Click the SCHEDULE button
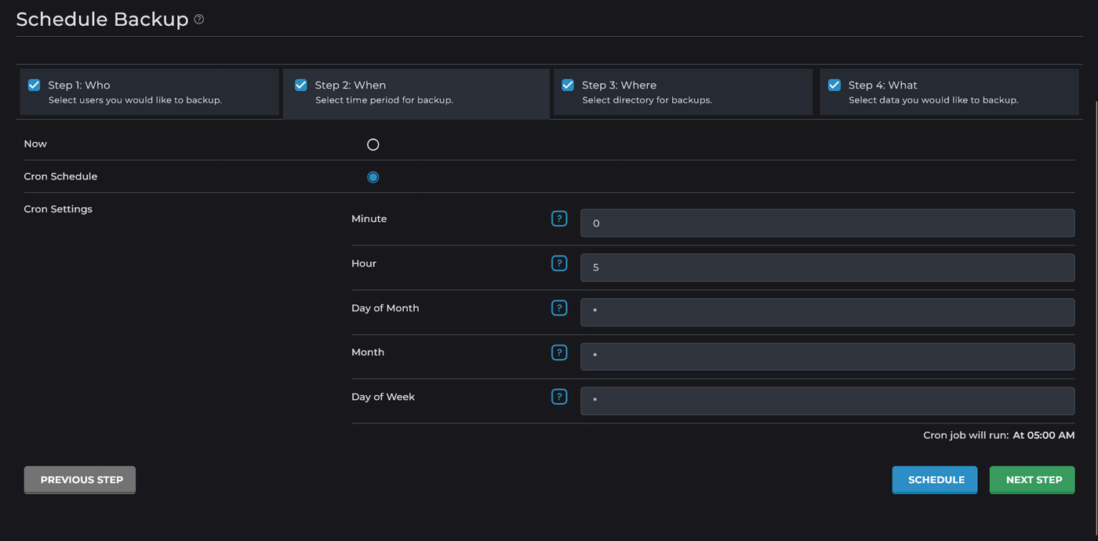The image size is (1098, 541). (x=934, y=479)
